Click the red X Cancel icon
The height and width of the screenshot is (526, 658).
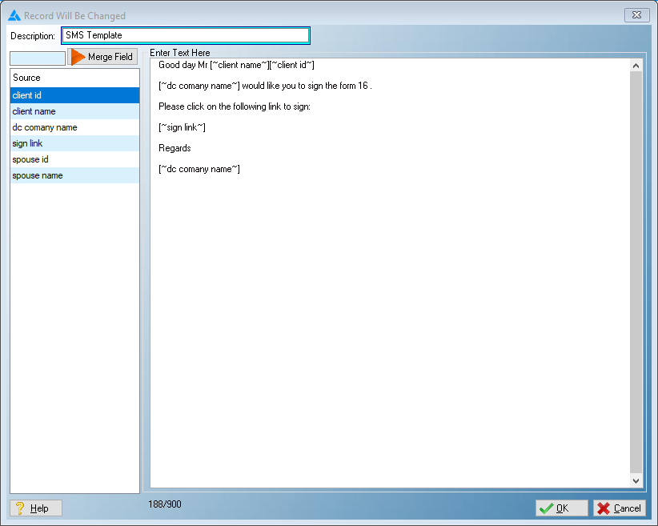coord(604,508)
